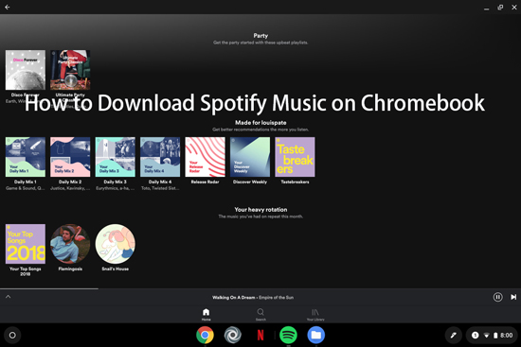Click the Your heavy rotation heading
This screenshot has height=347, width=521.
click(260, 210)
